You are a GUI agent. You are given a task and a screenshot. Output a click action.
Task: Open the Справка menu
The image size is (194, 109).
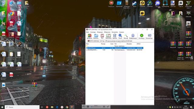[122, 32]
